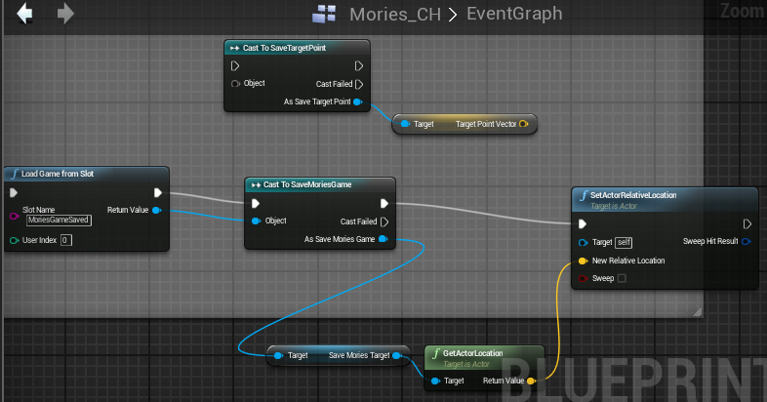Select the Cast To SaveTargetPoint node title
767x402 pixels.
click(x=284, y=48)
